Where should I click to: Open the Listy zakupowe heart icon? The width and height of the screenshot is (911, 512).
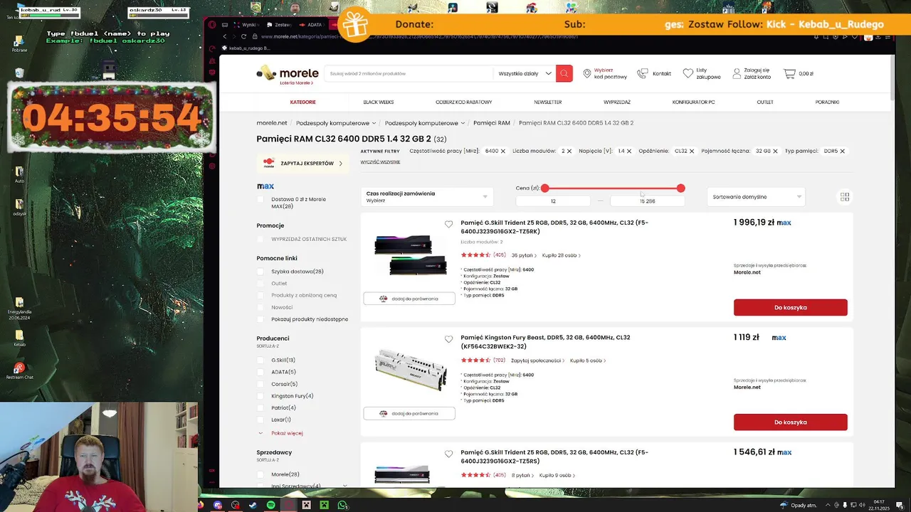[688, 73]
